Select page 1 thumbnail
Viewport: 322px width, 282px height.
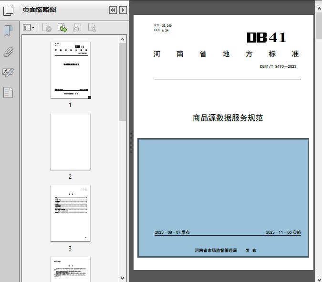pos(70,70)
